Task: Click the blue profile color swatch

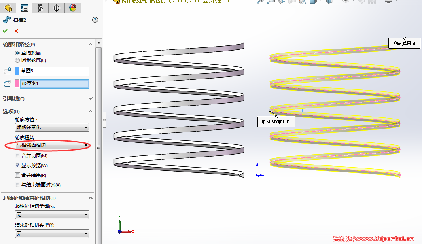Action: point(17,71)
